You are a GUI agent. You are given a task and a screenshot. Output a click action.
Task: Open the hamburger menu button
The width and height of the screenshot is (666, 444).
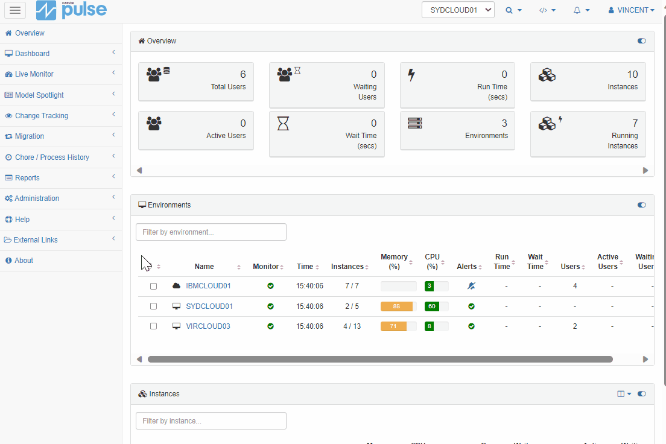[x=15, y=10]
